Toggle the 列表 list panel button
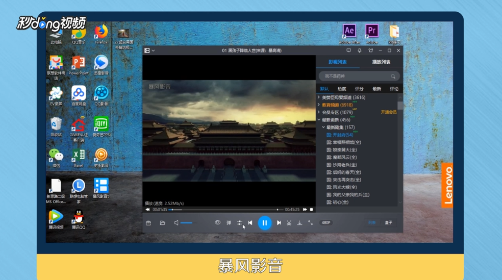The width and height of the screenshot is (502, 280). click(x=372, y=223)
